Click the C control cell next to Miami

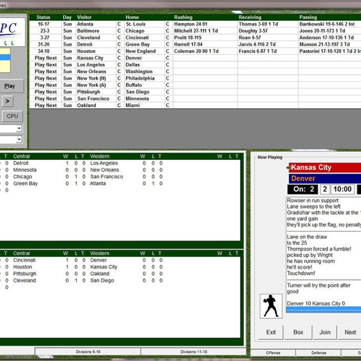point(167,105)
